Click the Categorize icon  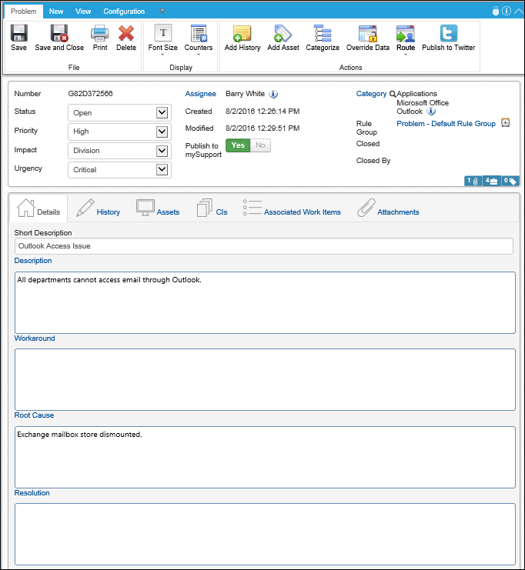point(323,33)
